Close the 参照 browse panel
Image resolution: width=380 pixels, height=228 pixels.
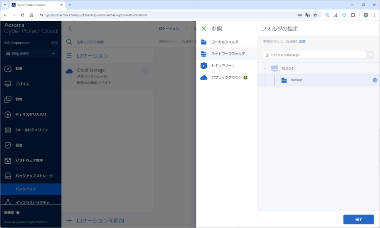(x=203, y=29)
